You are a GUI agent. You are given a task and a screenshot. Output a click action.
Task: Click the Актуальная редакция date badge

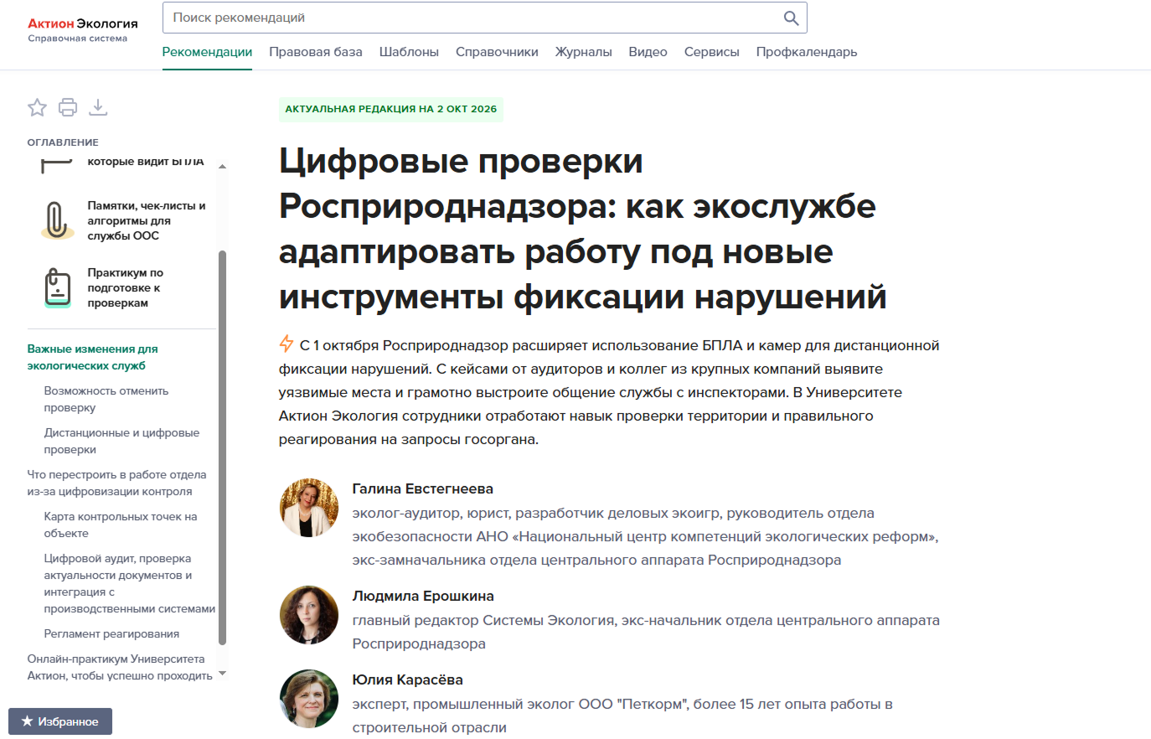tap(390, 109)
